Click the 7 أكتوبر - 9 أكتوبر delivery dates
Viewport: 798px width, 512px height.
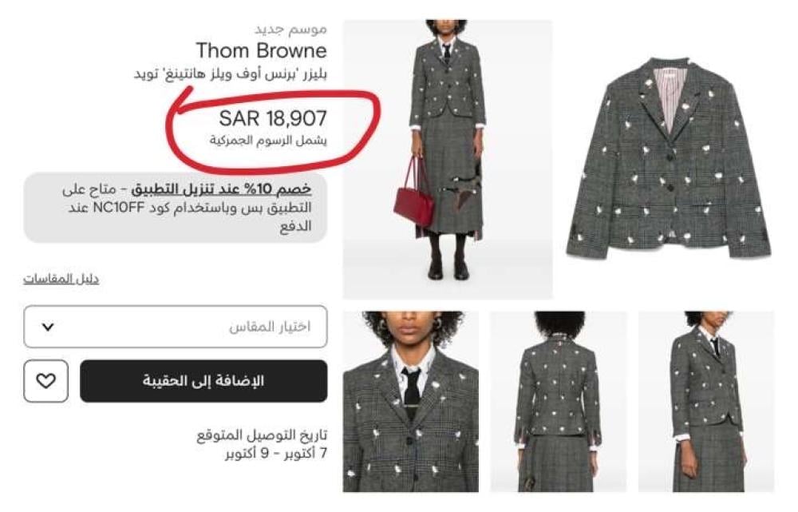click(x=276, y=453)
